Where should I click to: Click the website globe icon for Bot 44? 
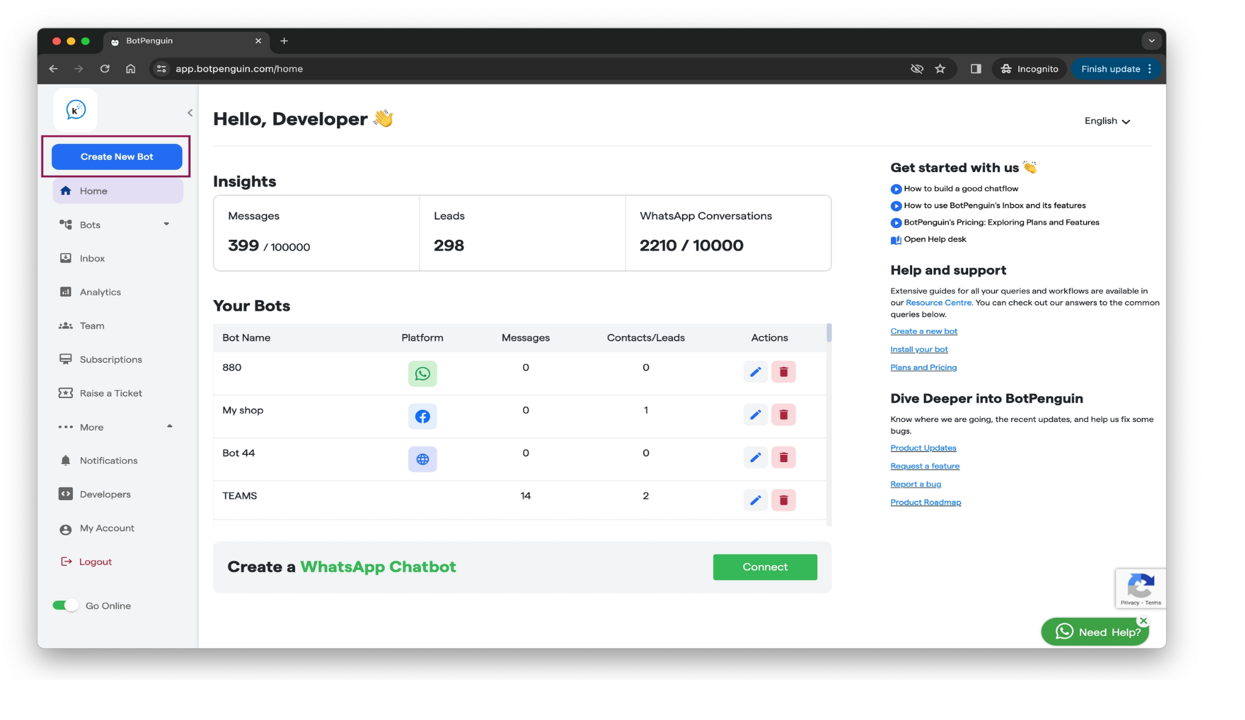(422, 459)
